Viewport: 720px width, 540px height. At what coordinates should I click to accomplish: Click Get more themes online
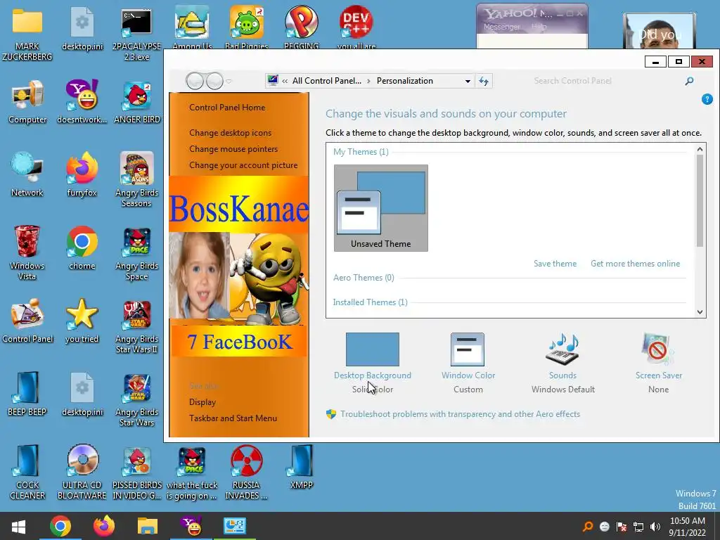coord(635,264)
